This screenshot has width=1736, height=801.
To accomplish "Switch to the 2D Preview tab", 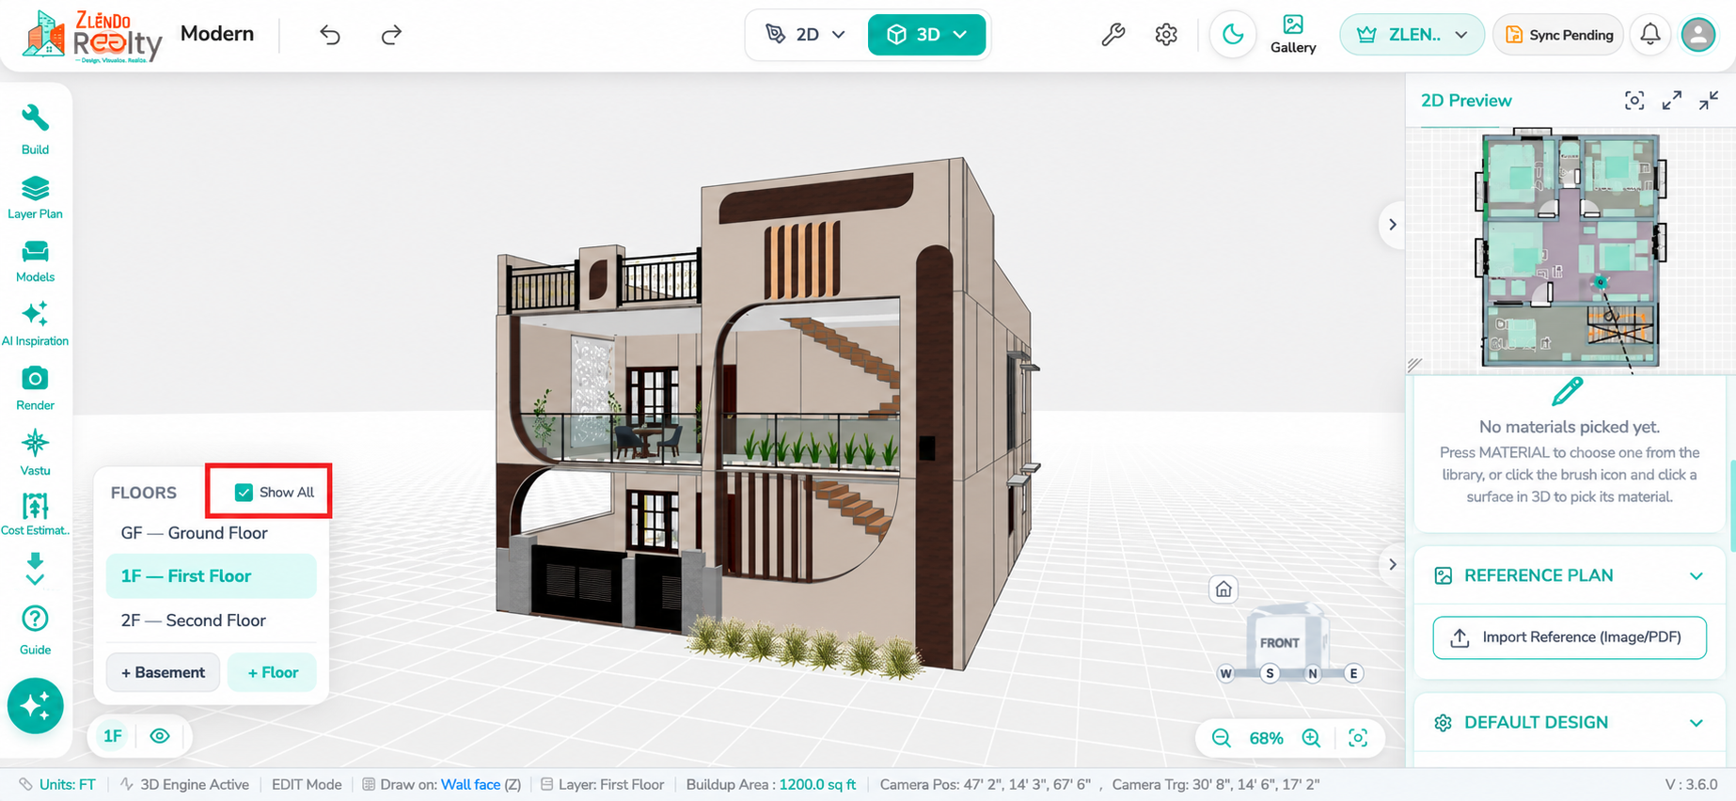I will pos(1466,101).
